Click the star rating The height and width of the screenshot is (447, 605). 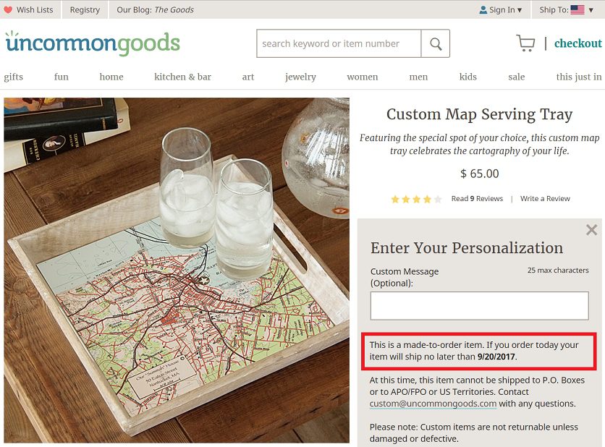coord(416,199)
